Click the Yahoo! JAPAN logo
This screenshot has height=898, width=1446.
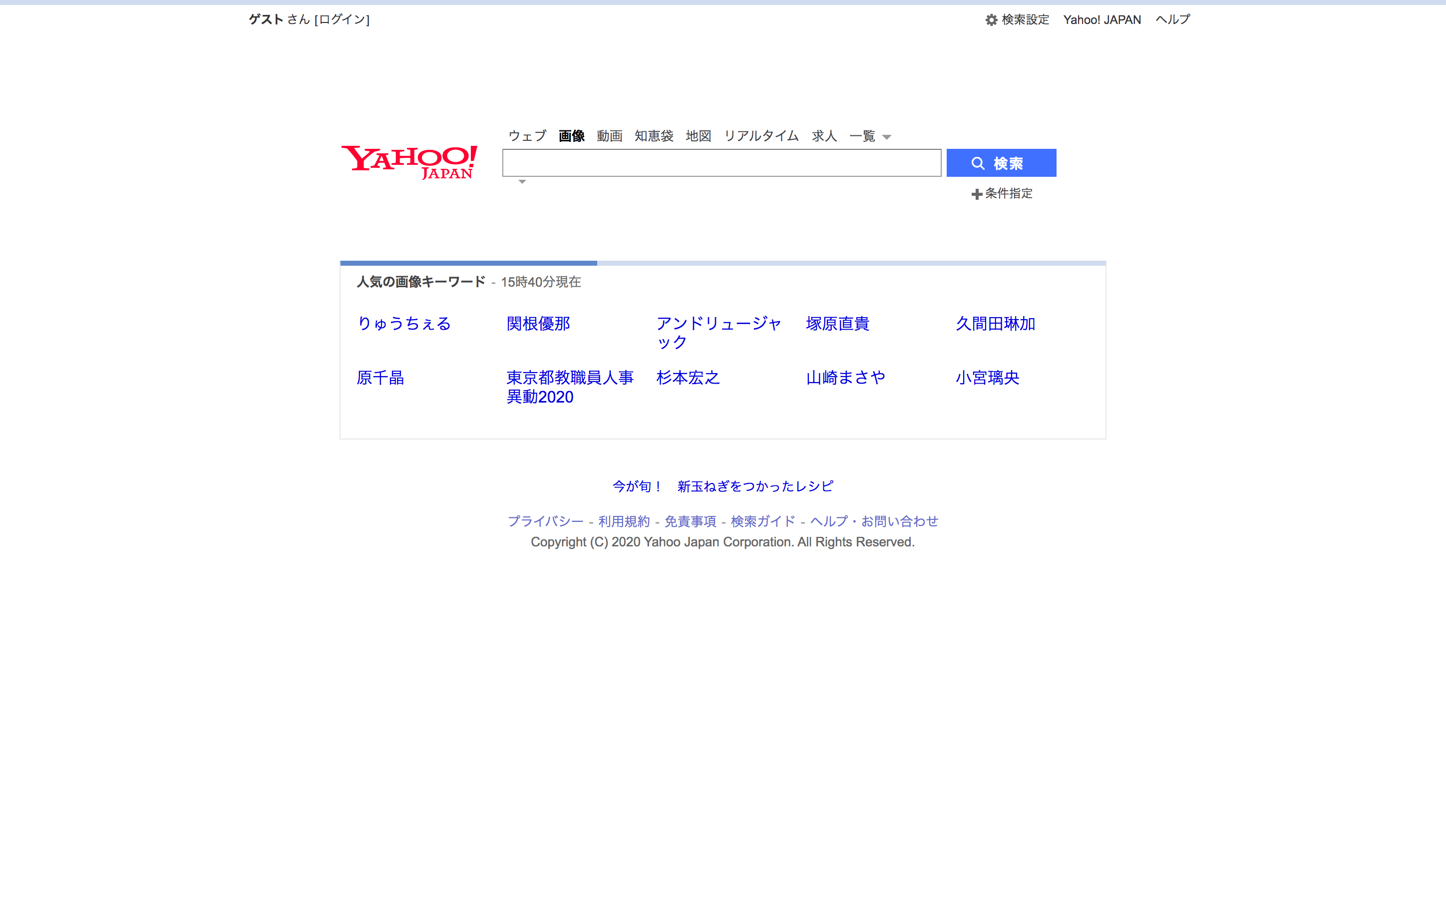[409, 162]
